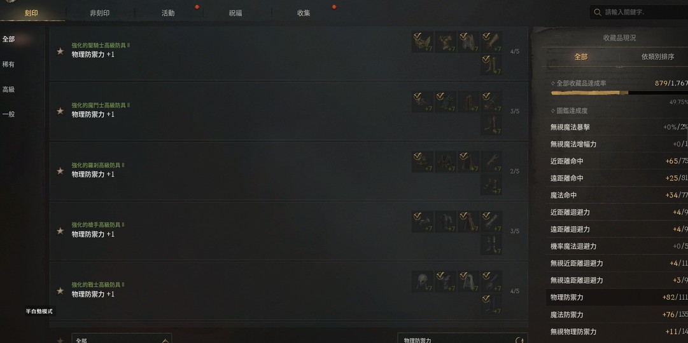Select the unchecked helmet in 強化的戰士高級防具 row

423,281
